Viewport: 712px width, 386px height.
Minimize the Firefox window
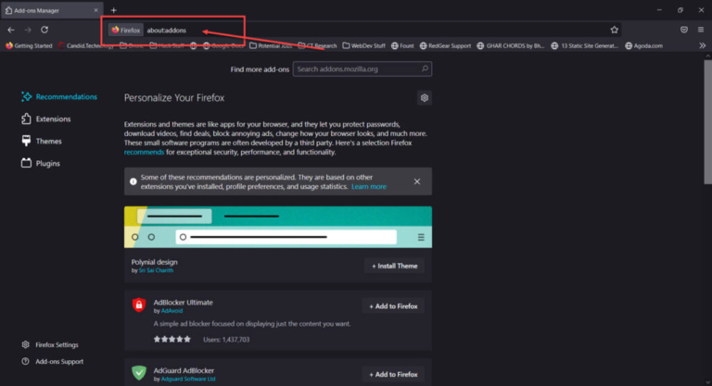(x=659, y=10)
